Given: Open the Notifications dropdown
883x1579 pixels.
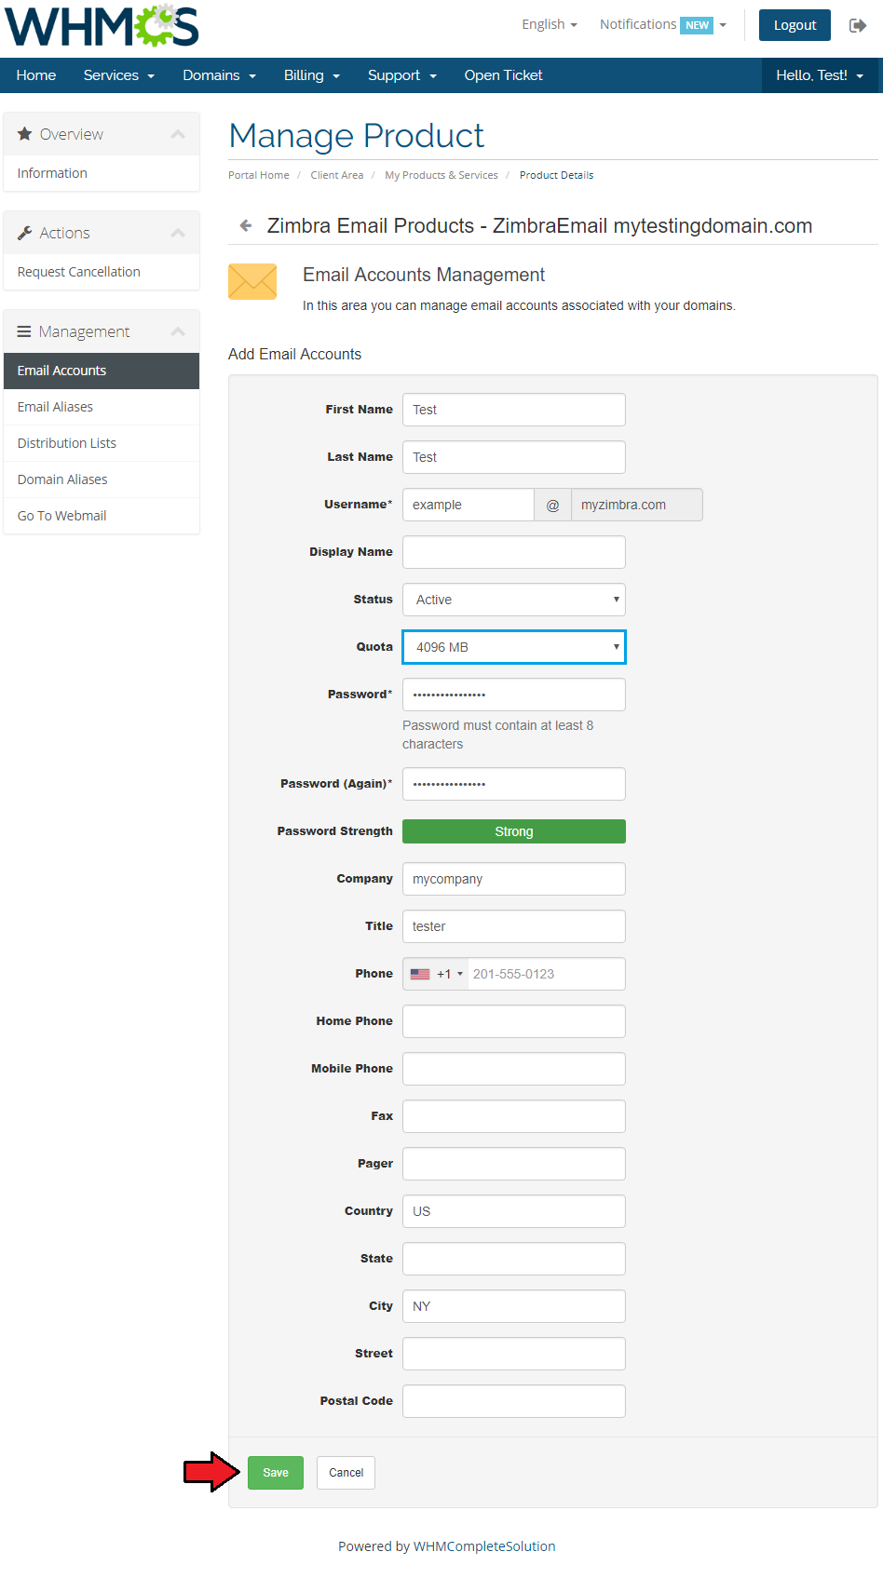Looking at the screenshot, I should pyautogui.click(x=663, y=24).
